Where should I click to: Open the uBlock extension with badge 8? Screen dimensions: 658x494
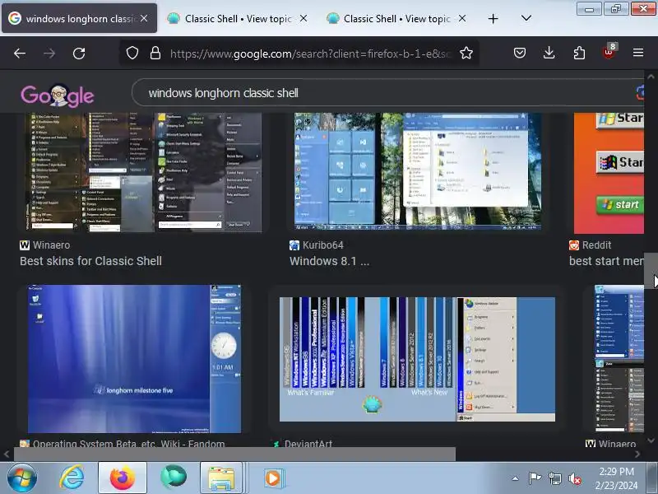coord(609,52)
